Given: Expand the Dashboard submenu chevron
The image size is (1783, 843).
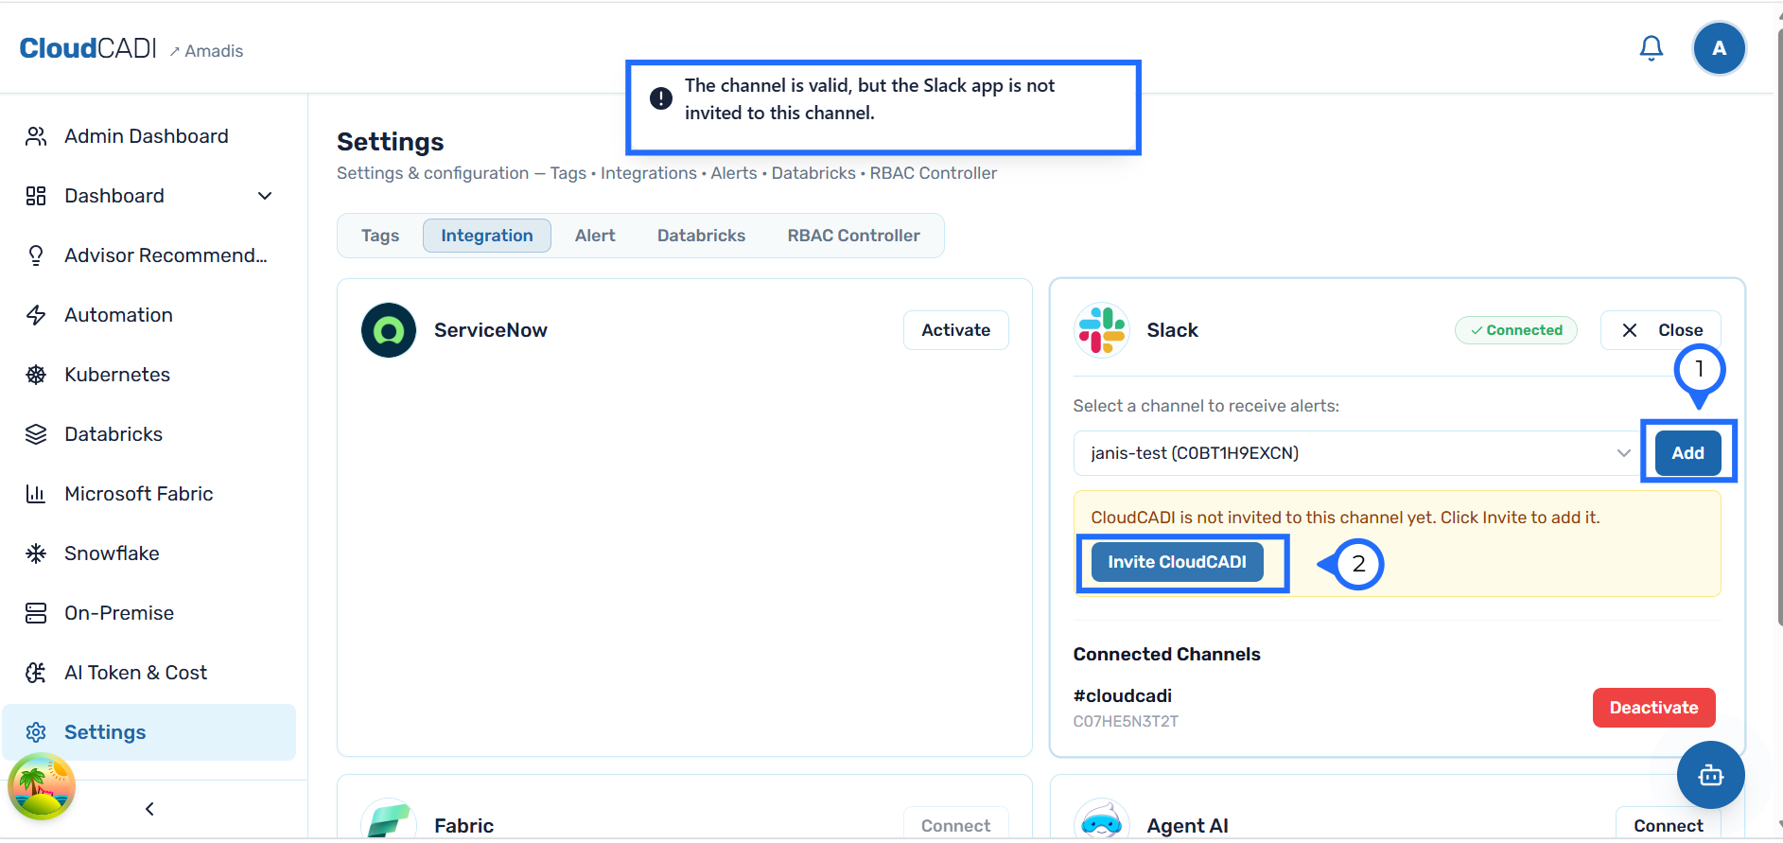Looking at the screenshot, I should click(265, 196).
